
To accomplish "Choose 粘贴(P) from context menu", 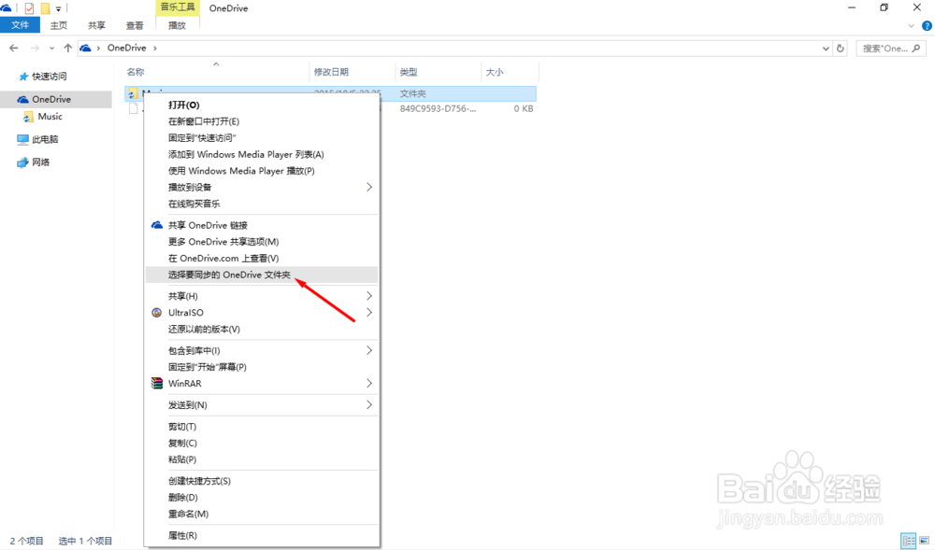I will pyautogui.click(x=261, y=459).
